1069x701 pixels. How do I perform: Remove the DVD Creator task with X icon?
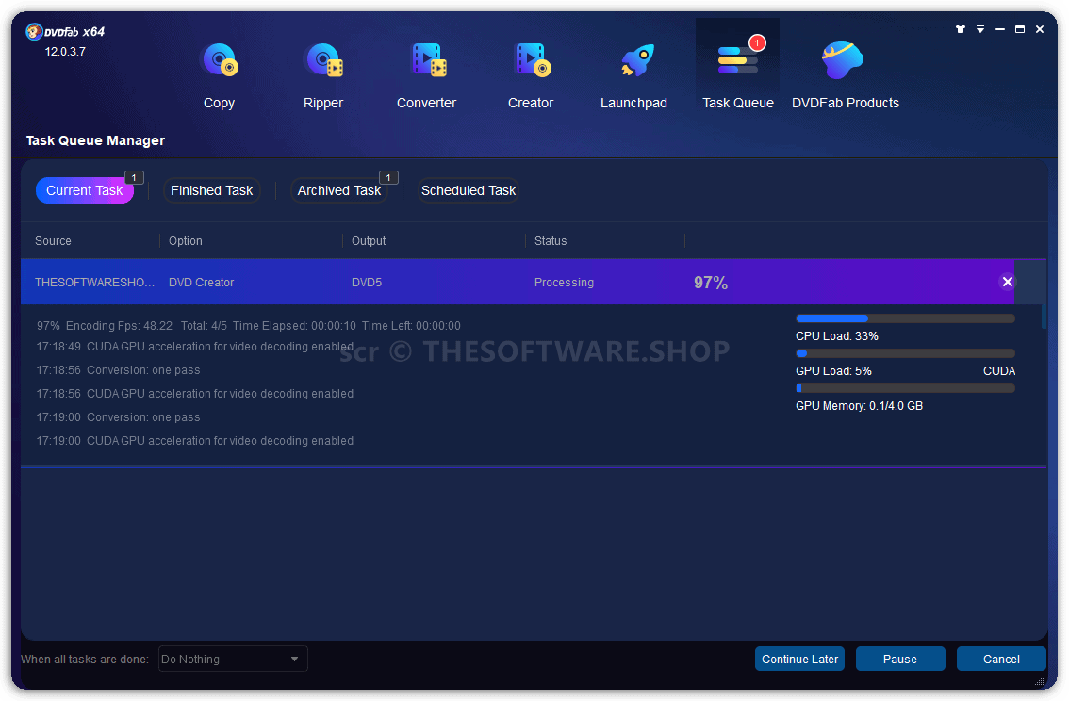(1007, 282)
